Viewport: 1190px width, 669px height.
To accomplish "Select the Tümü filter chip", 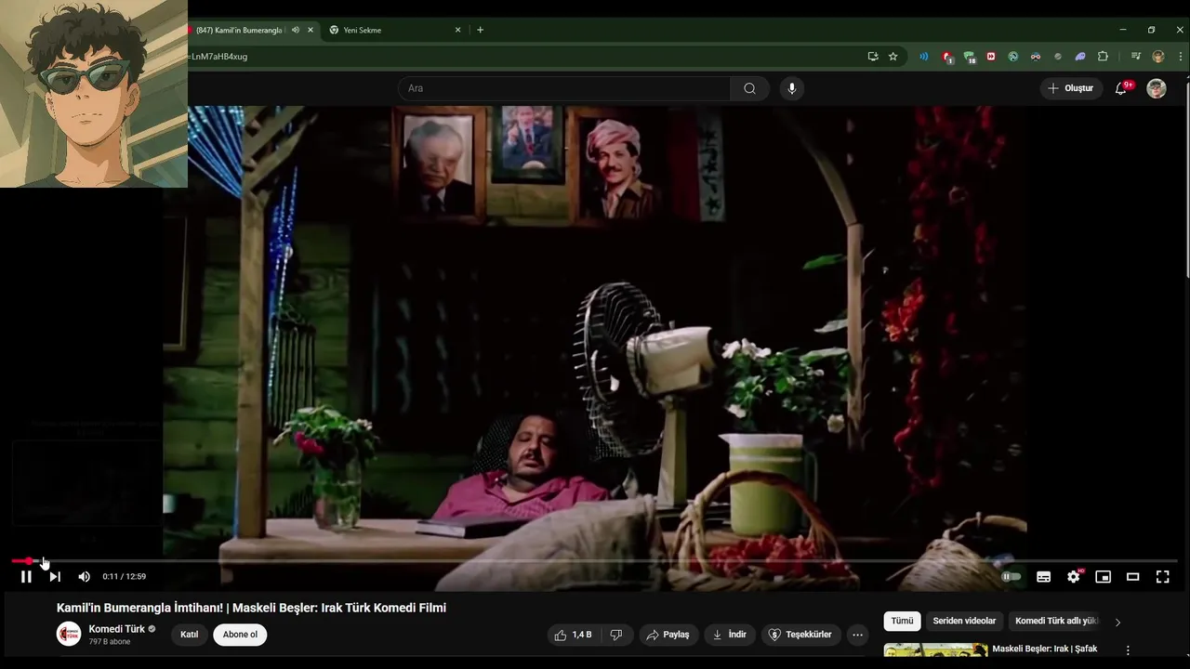I will (x=902, y=621).
